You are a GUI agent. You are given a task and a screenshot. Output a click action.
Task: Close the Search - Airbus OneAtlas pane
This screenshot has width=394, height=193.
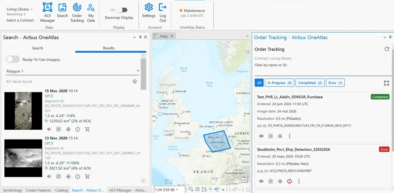click(x=145, y=37)
